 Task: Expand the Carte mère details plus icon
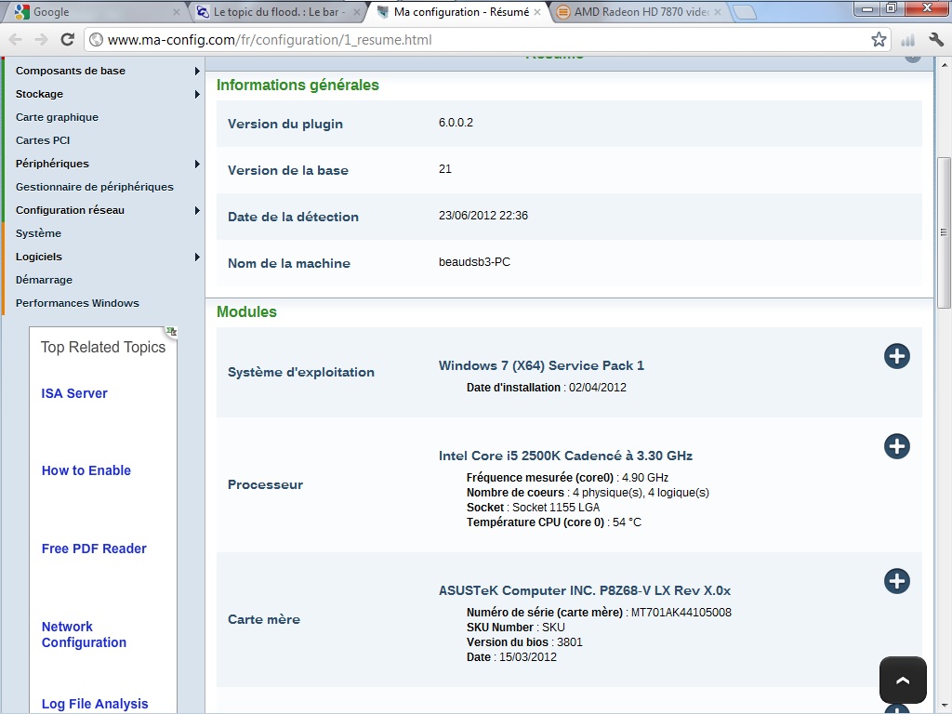(896, 581)
